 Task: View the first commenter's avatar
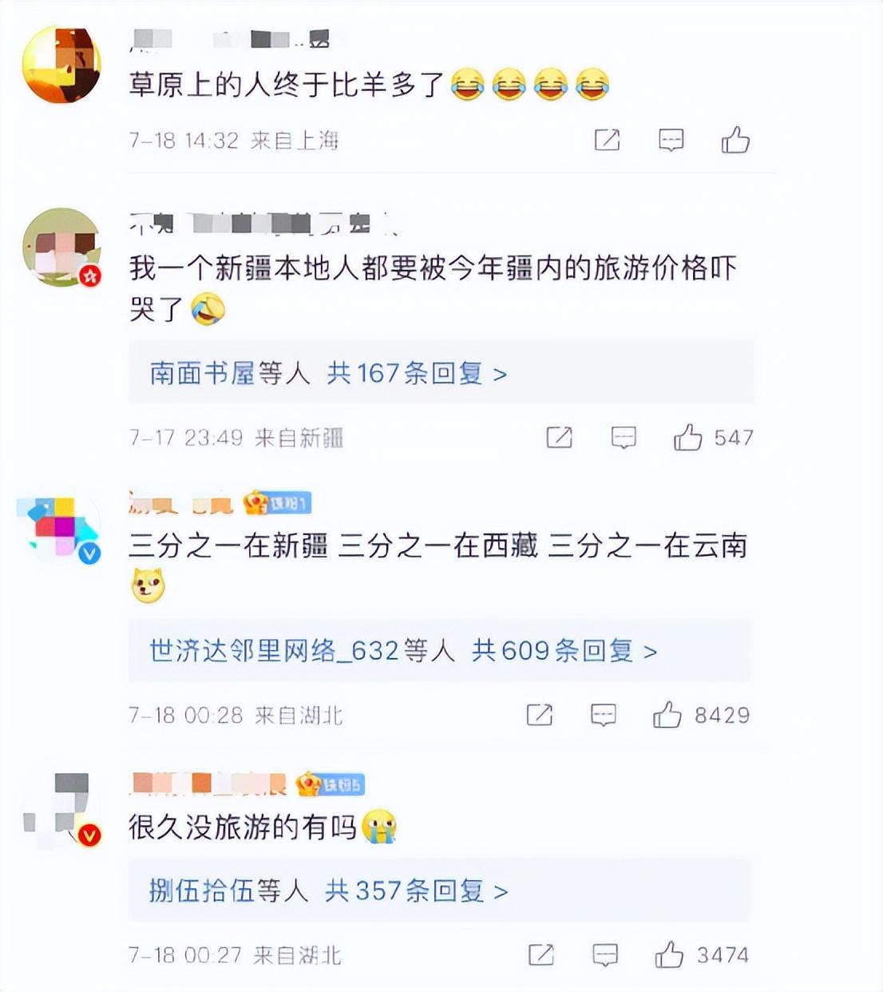61,65
